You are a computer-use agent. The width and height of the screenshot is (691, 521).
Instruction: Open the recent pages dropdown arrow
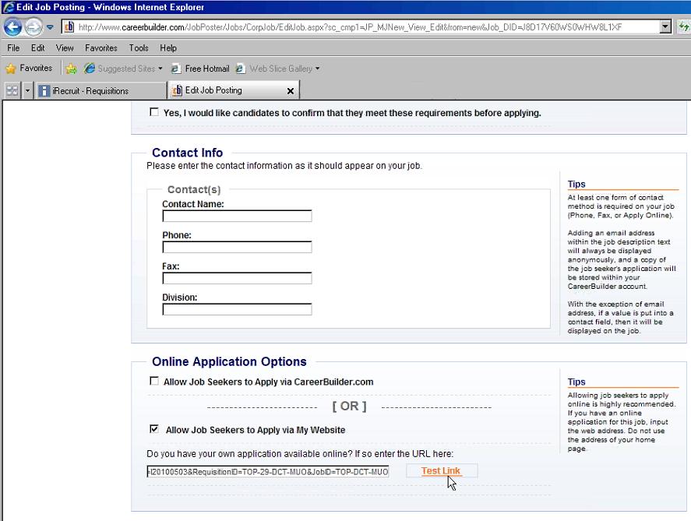point(50,27)
